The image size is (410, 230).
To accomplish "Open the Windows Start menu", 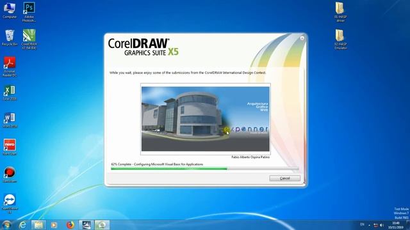I will [6, 225].
